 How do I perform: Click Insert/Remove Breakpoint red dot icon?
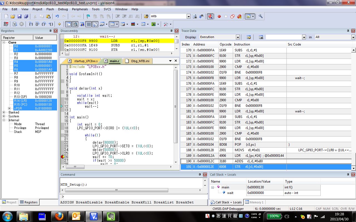[x=219, y=16]
